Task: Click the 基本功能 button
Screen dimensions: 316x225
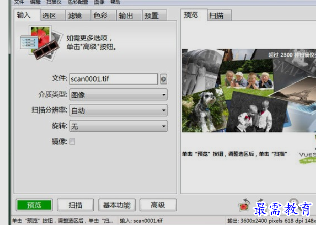Action: point(117,205)
